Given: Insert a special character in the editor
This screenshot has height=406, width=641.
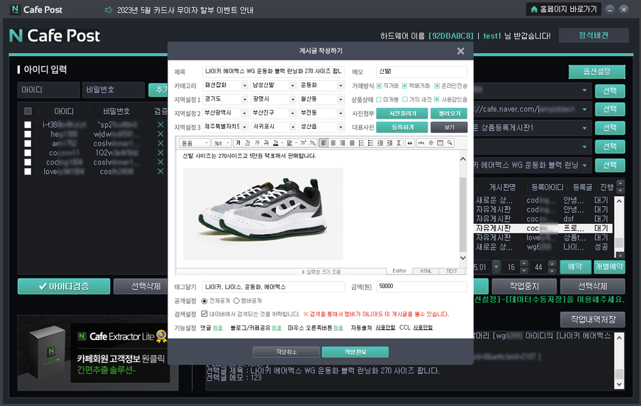Looking at the screenshot, I should pyautogui.click(x=431, y=142).
